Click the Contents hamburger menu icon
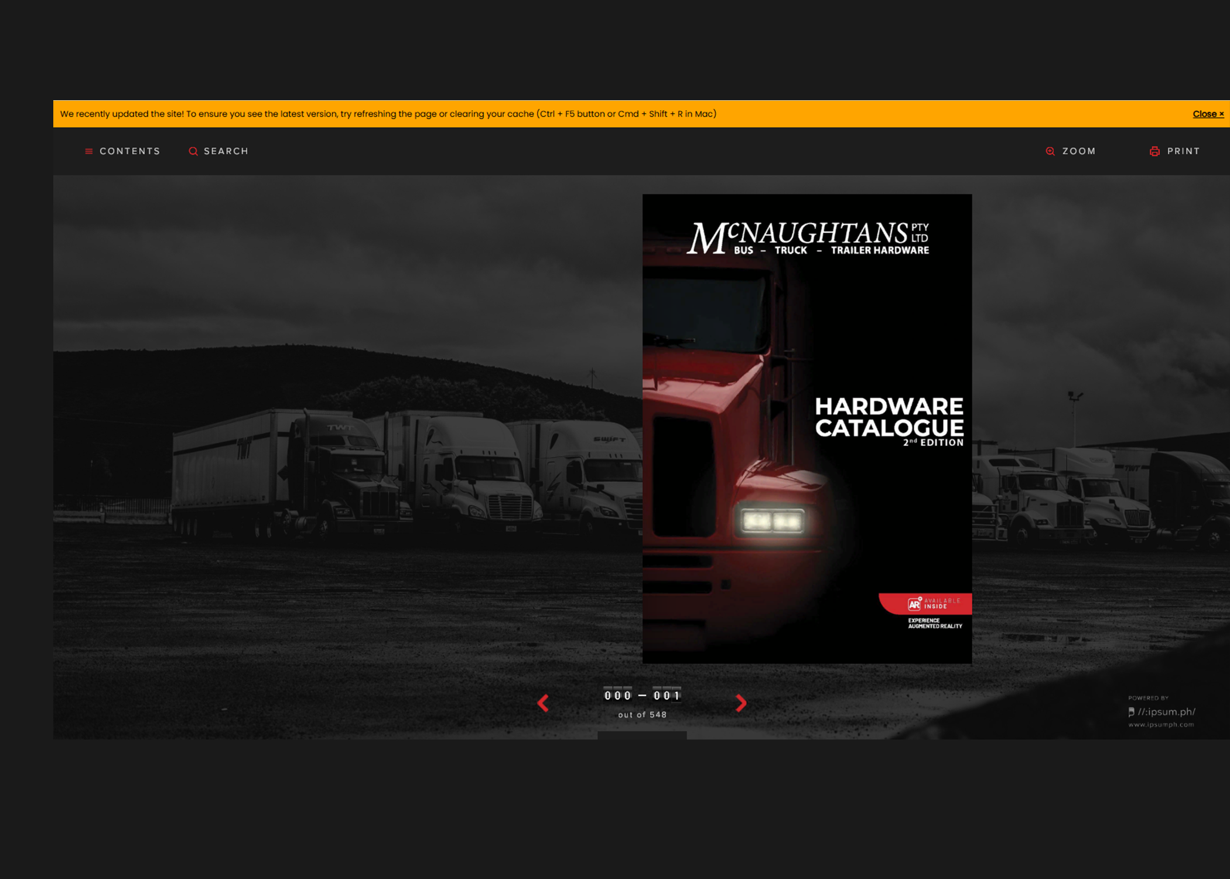Screen dimensions: 1230x879 tap(89, 151)
